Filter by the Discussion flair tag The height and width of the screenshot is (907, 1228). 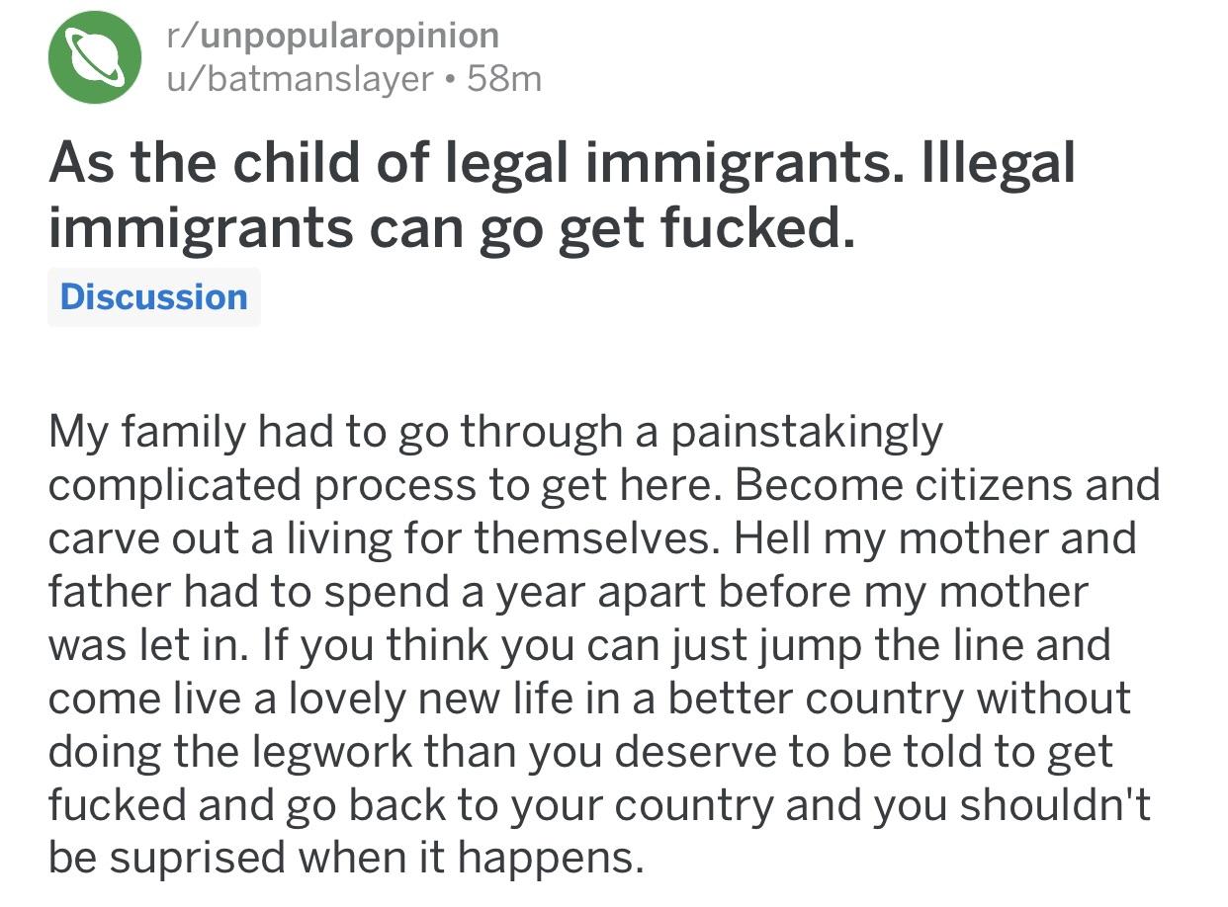tap(153, 296)
